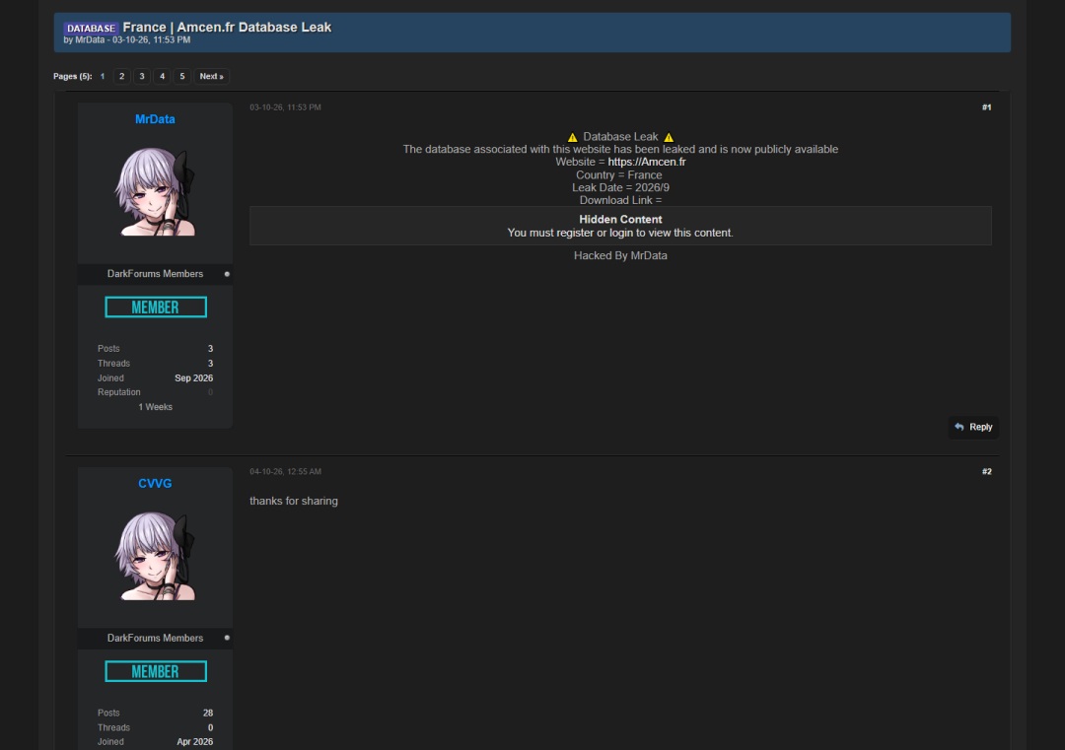Click MrData's 'DarkForums Members' group label
The height and width of the screenshot is (750, 1065).
(x=155, y=274)
